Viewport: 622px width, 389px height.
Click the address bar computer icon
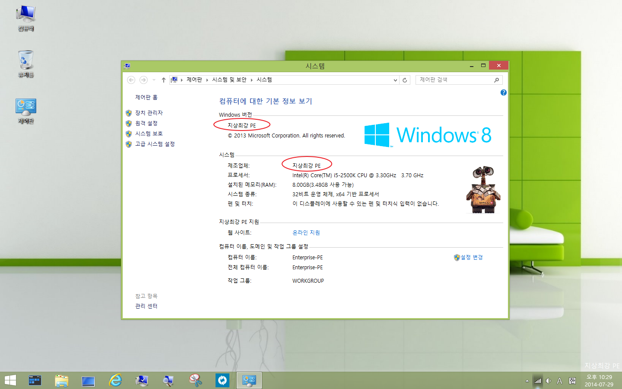click(x=174, y=80)
